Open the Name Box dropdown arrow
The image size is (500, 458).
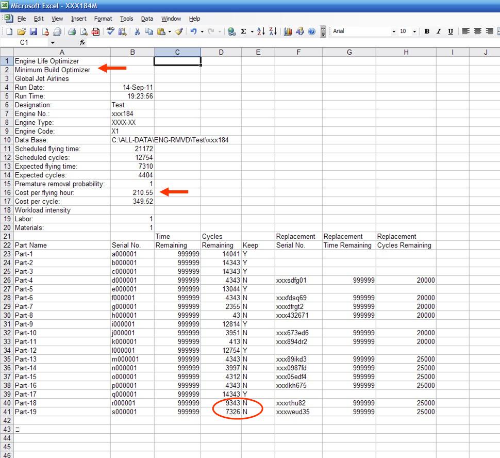click(52, 43)
